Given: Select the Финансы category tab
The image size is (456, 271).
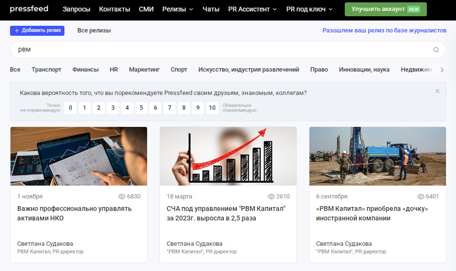Looking at the screenshot, I should [85, 70].
